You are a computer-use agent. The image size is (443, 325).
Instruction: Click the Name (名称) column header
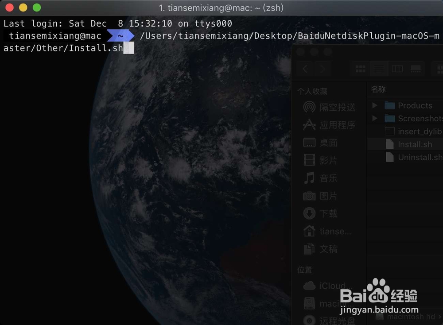(x=378, y=89)
